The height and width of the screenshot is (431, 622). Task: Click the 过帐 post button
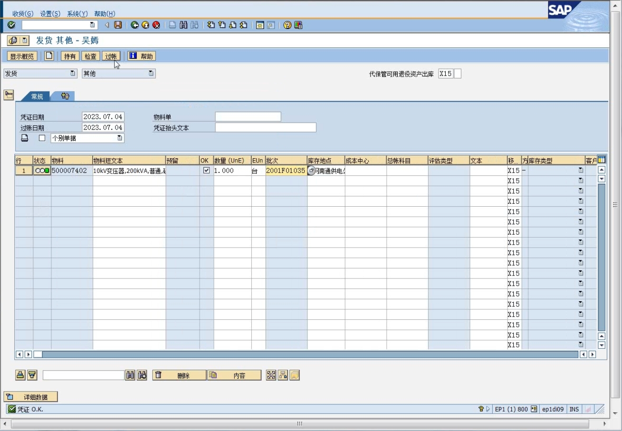(x=111, y=56)
